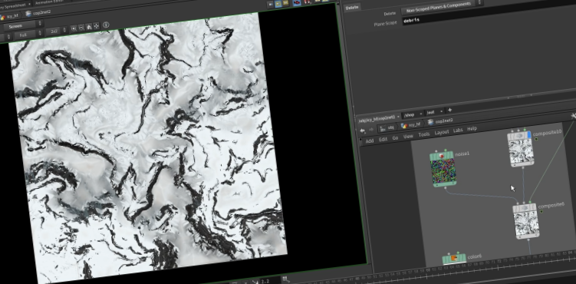
Task: Click the obj crumb in the network path
Action: (x=387, y=127)
